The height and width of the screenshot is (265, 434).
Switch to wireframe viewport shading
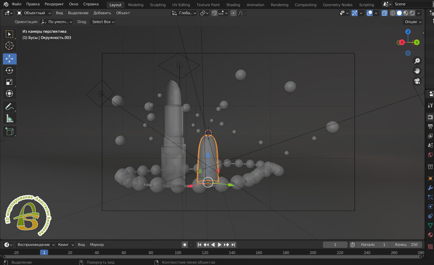[393, 13]
